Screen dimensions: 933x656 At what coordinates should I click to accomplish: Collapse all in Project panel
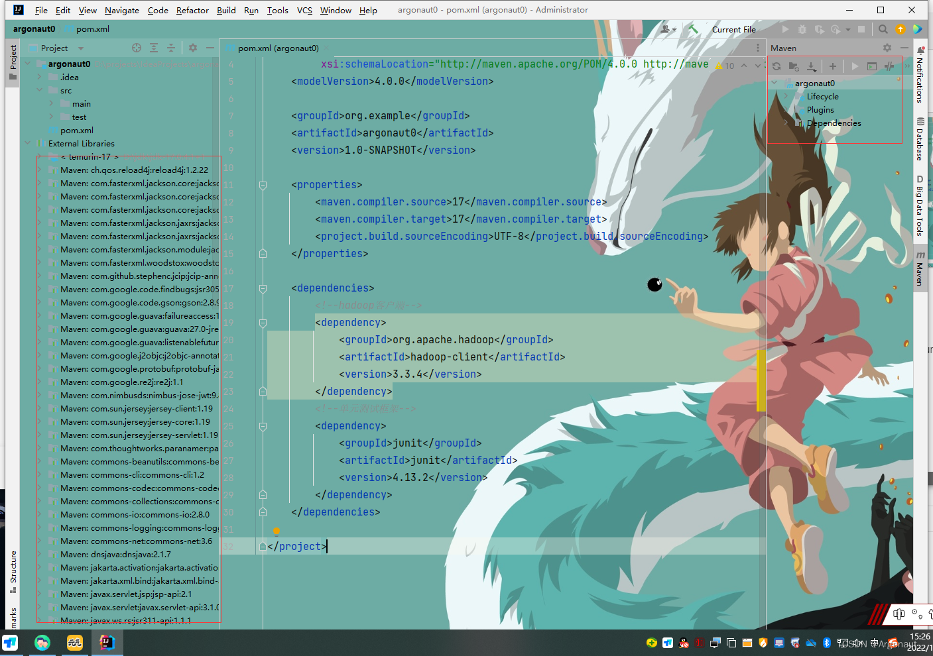(171, 48)
